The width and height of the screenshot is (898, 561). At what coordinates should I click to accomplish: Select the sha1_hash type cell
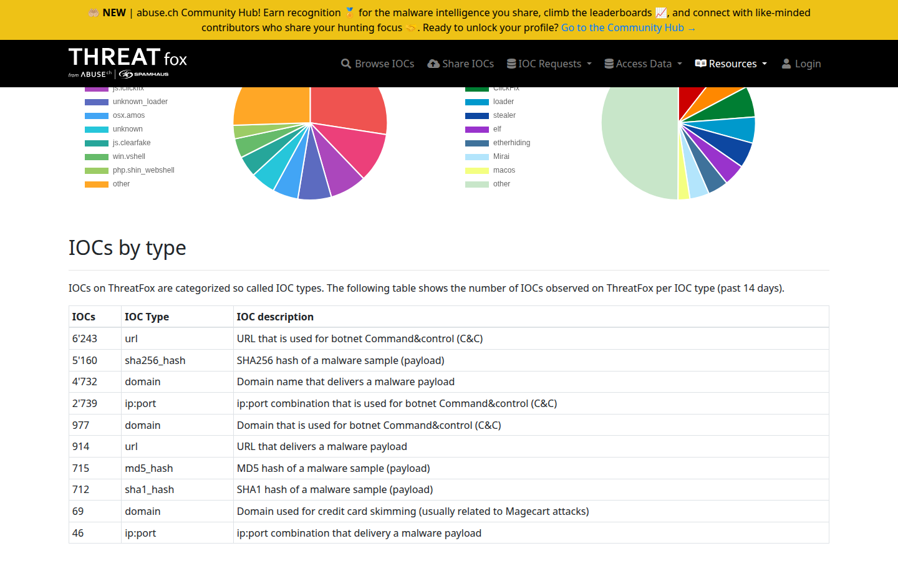(x=177, y=489)
